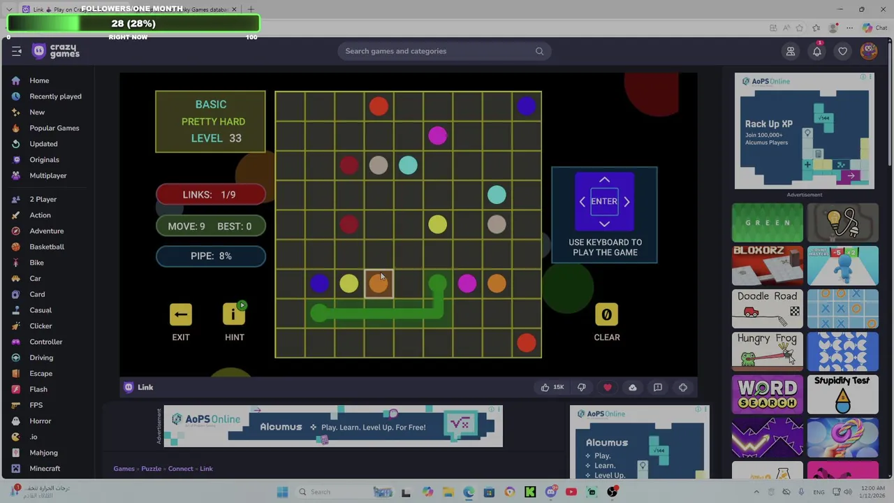Open the notifications bell
Viewport: 894px width, 503px height.
coord(817,51)
